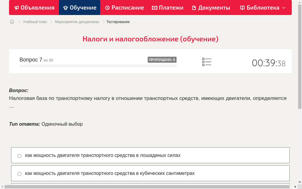Click the question progress bar

[98, 66]
